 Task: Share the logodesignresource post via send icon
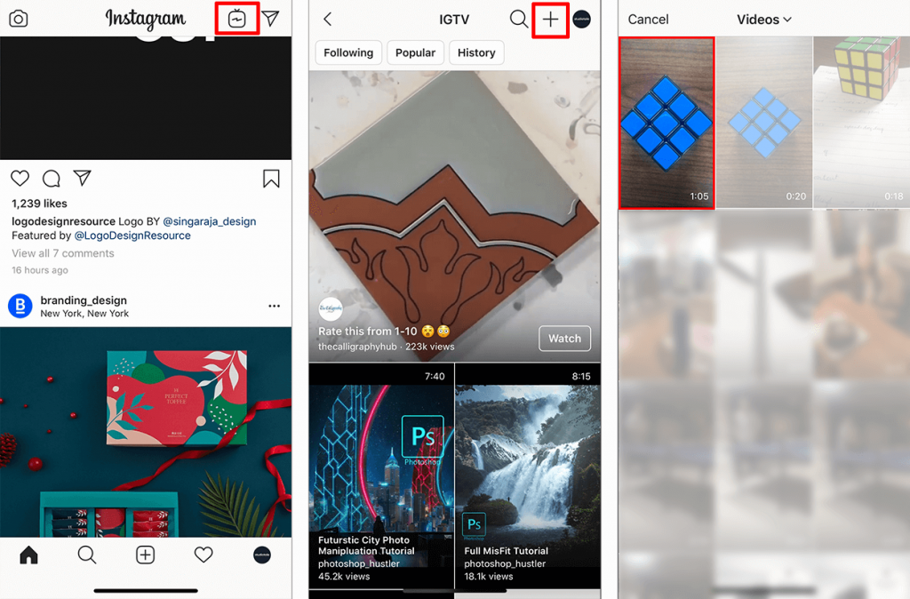point(83,178)
